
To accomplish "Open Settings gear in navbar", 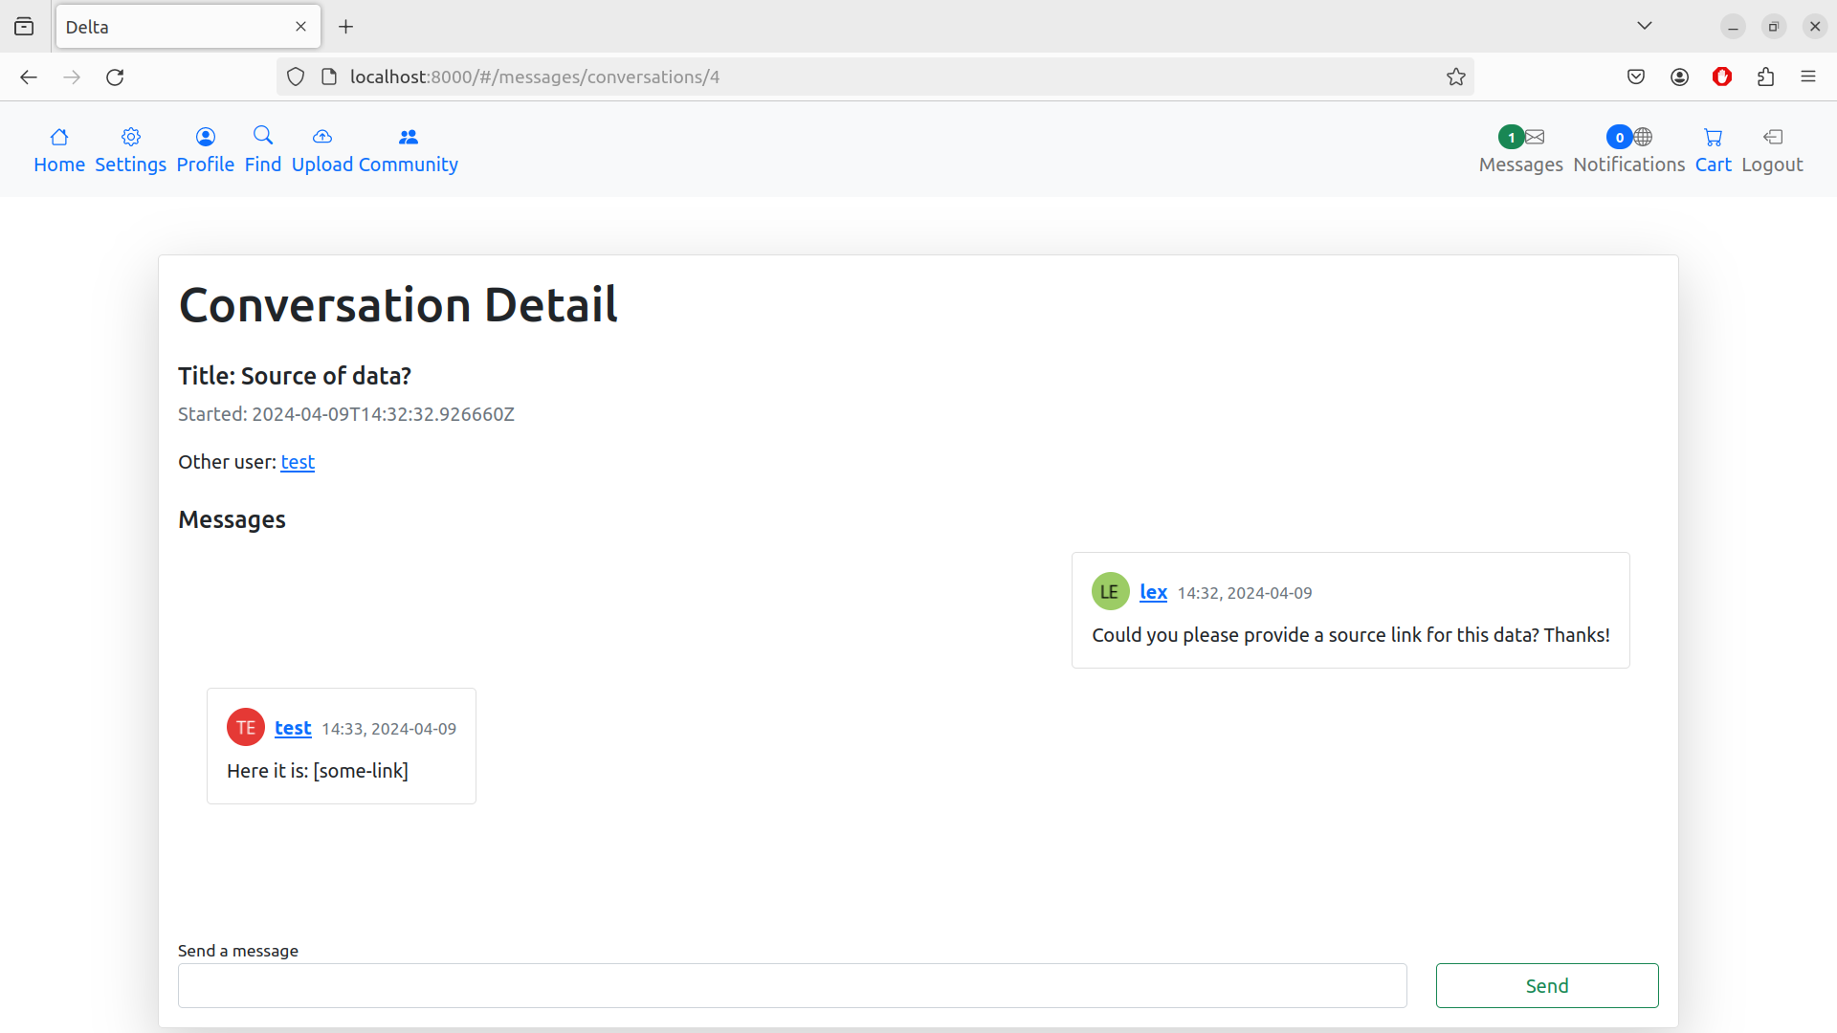I will click(x=131, y=137).
